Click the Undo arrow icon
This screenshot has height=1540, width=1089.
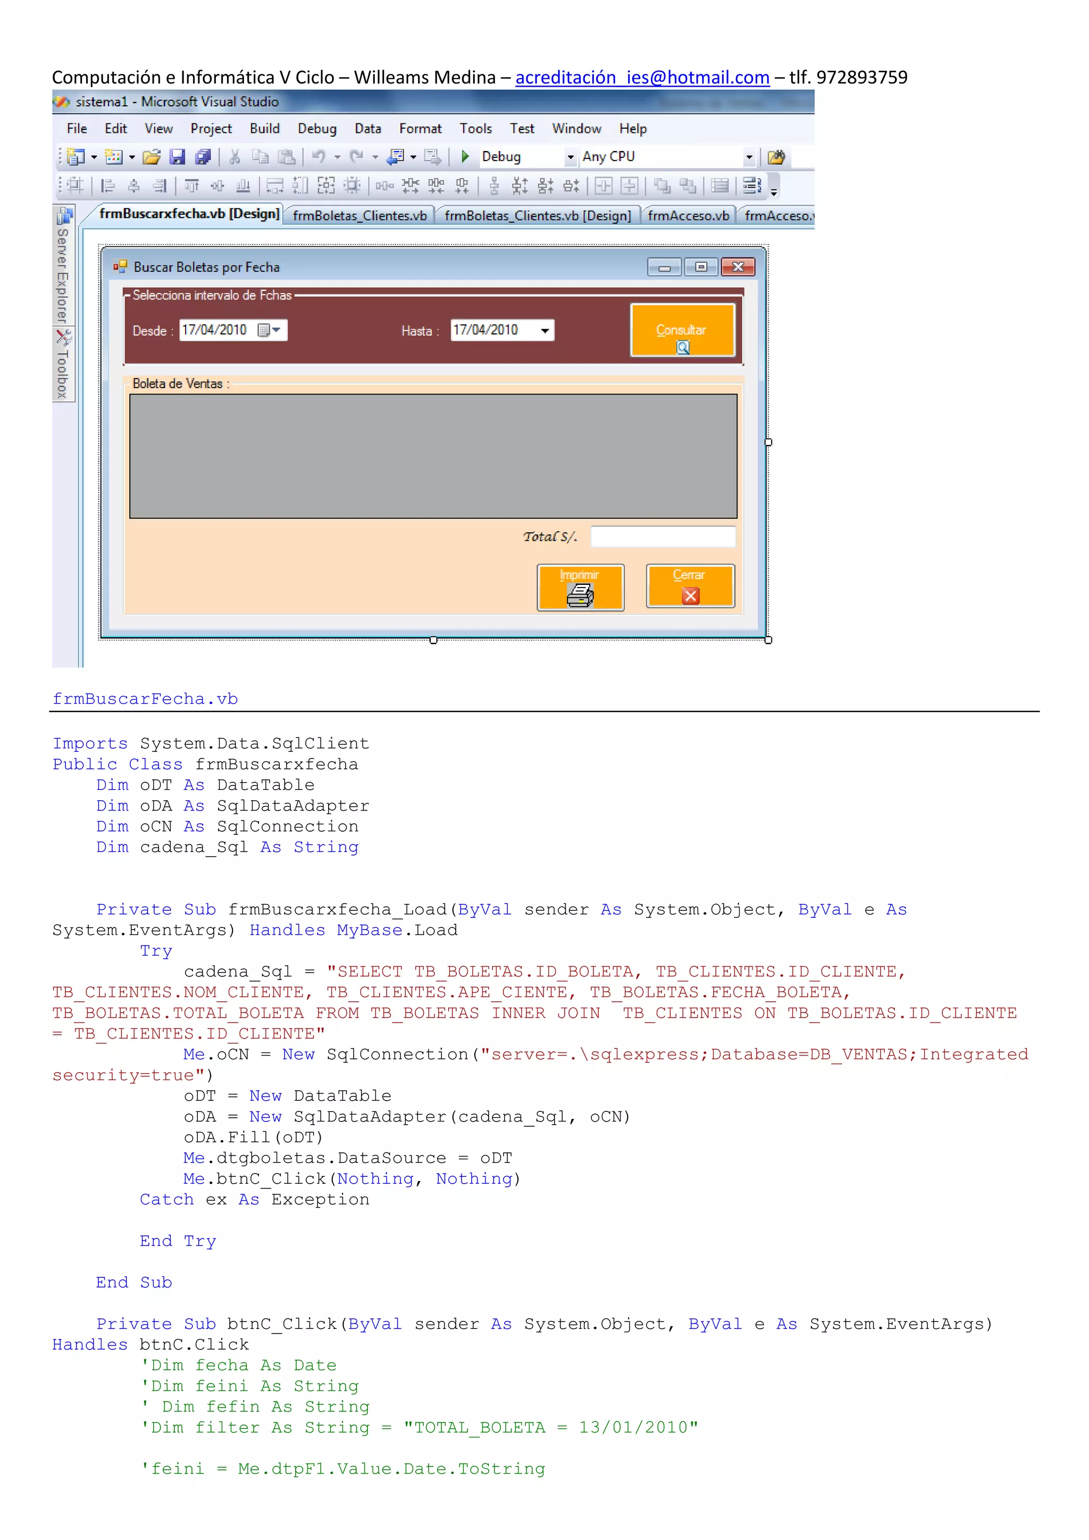319,157
